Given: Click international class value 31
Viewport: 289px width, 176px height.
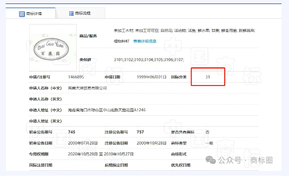Looking at the screenshot, I should [x=208, y=77].
